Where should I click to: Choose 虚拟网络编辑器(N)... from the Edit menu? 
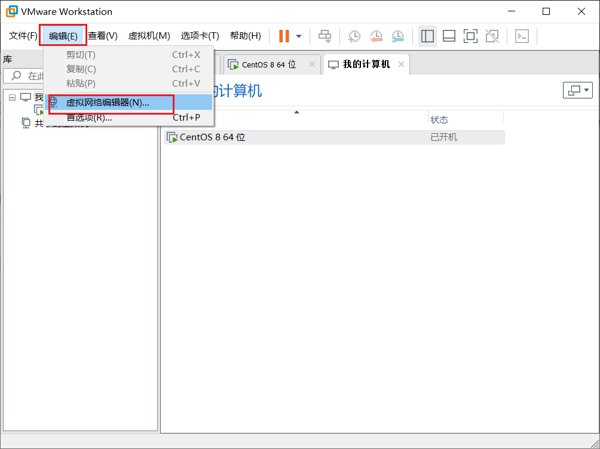[128, 103]
